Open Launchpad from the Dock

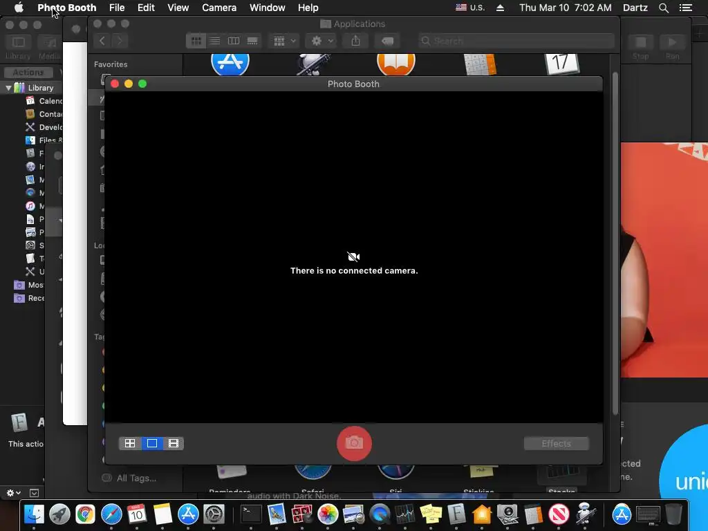tap(59, 514)
